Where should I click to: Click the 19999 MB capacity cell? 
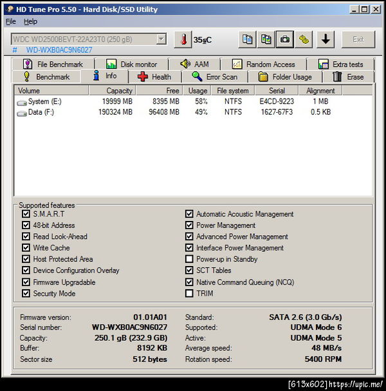(117, 102)
